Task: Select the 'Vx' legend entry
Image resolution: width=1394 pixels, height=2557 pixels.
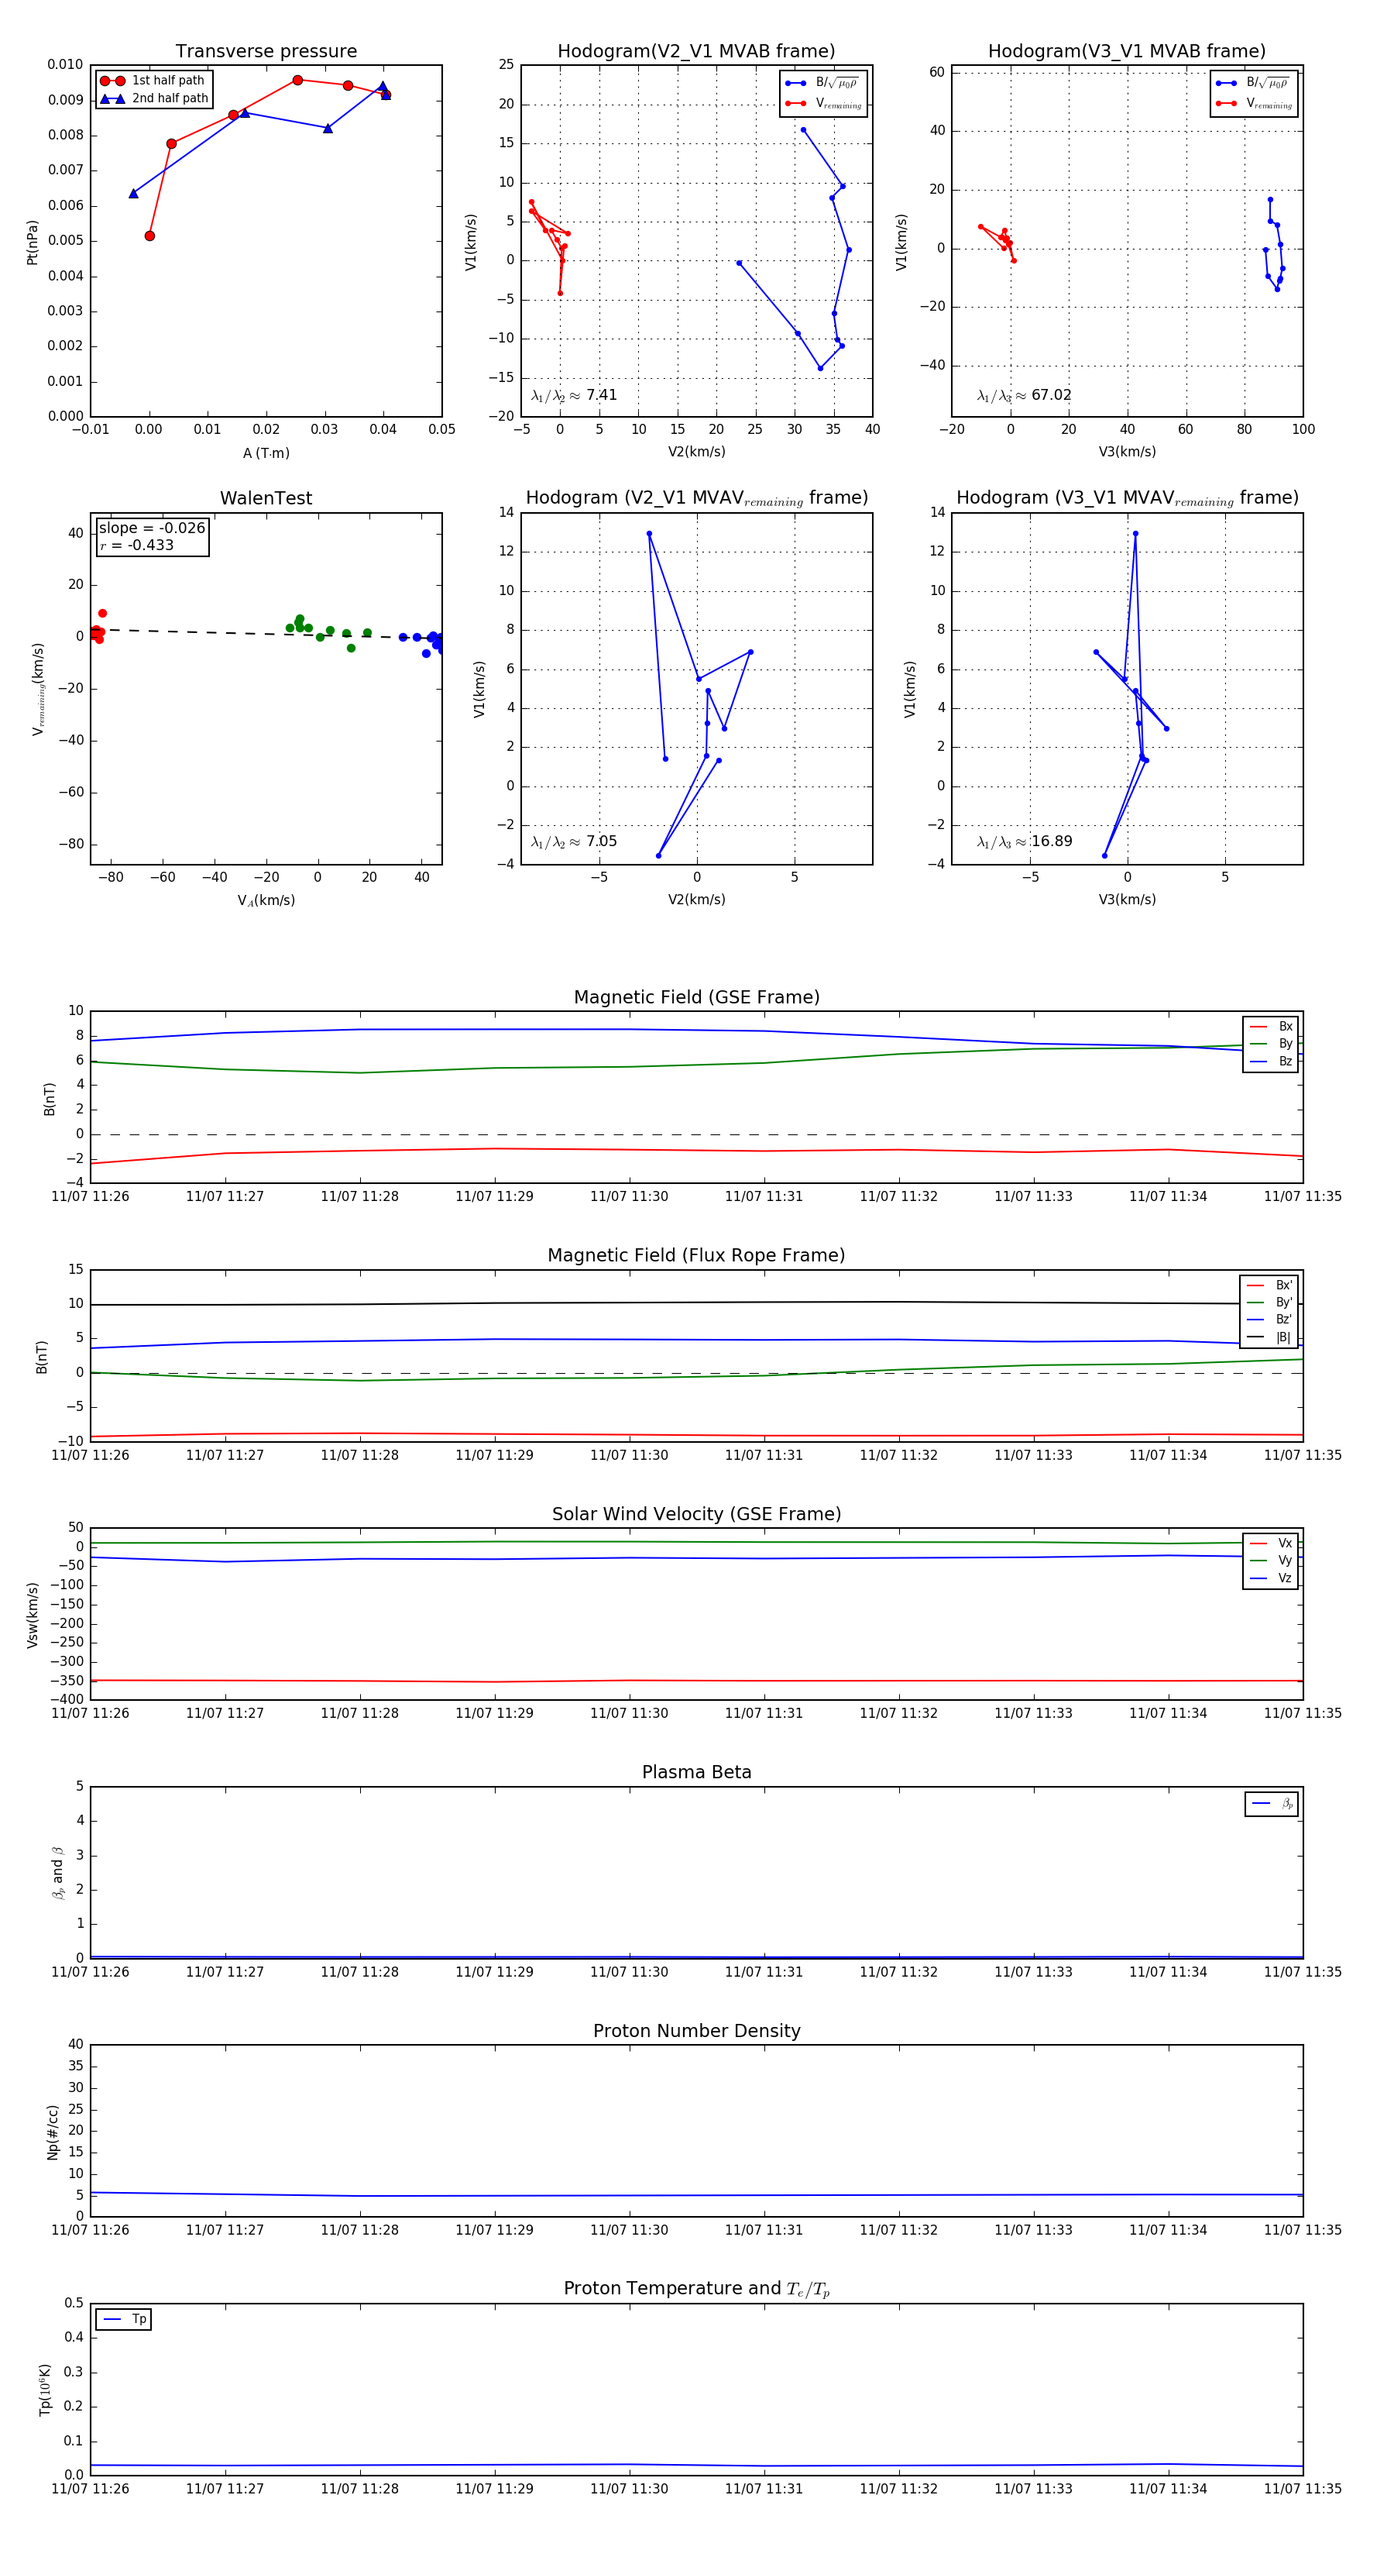Action: click(1271, 1543)
